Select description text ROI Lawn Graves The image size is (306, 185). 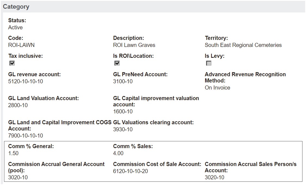134,45
